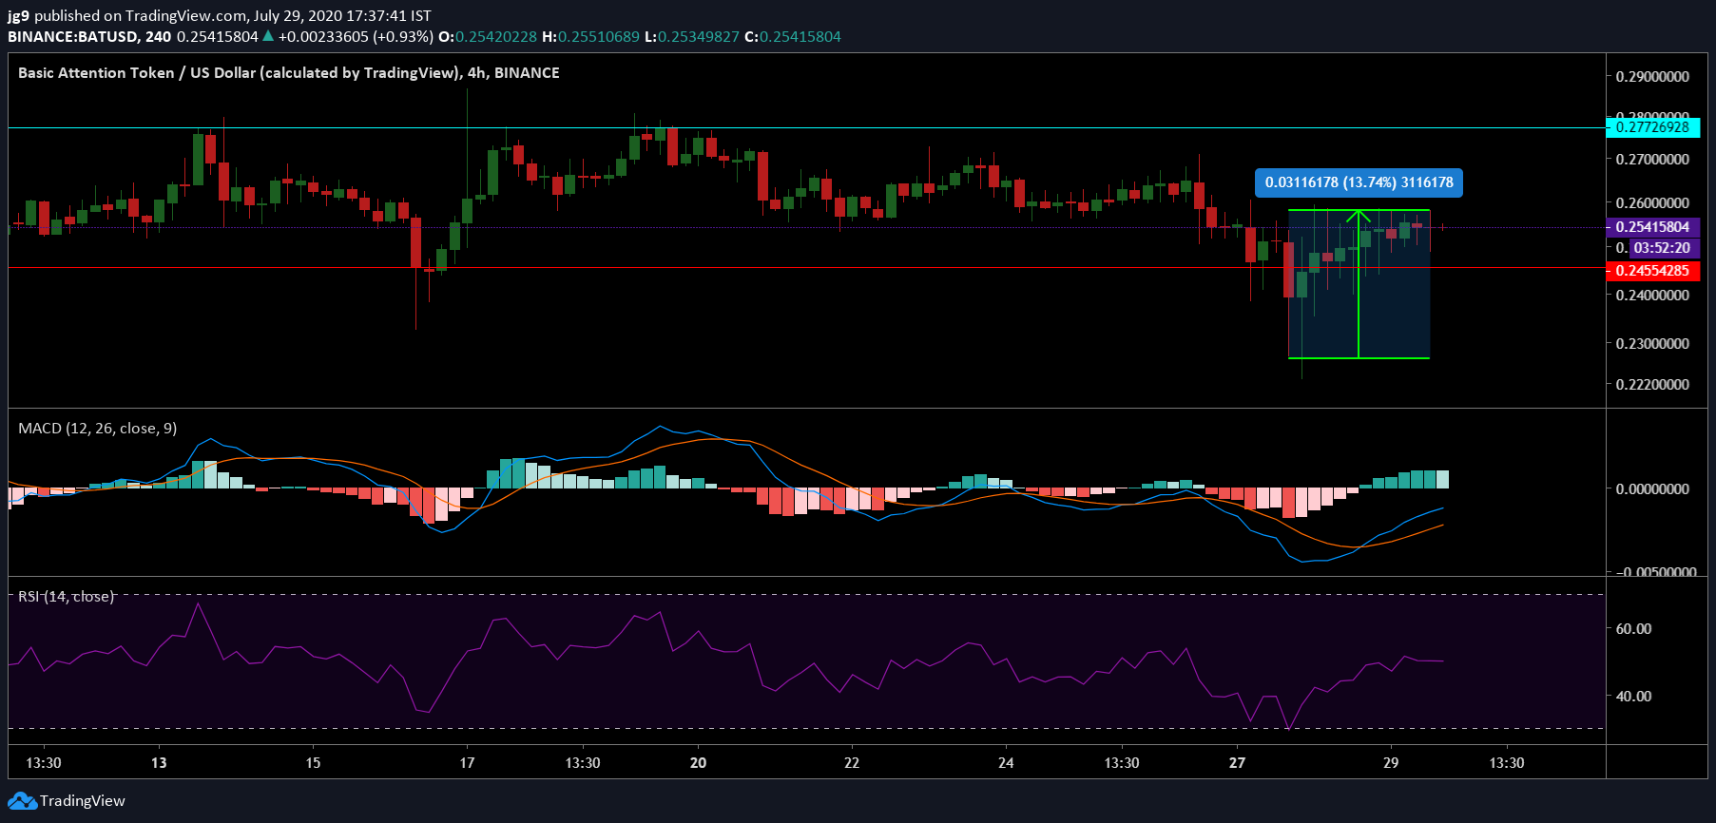This screenshot has height=823, width=1716.
Task: Click the blue measurement tooltip '0.03116178 (13.74%)'
Action: [1359, 182]
